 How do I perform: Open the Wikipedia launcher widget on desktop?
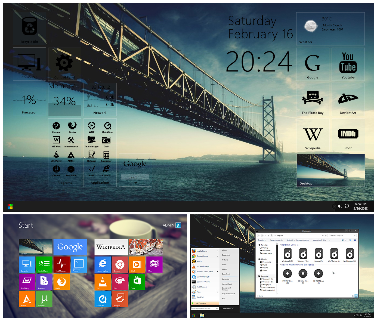(x=313, y=135)
